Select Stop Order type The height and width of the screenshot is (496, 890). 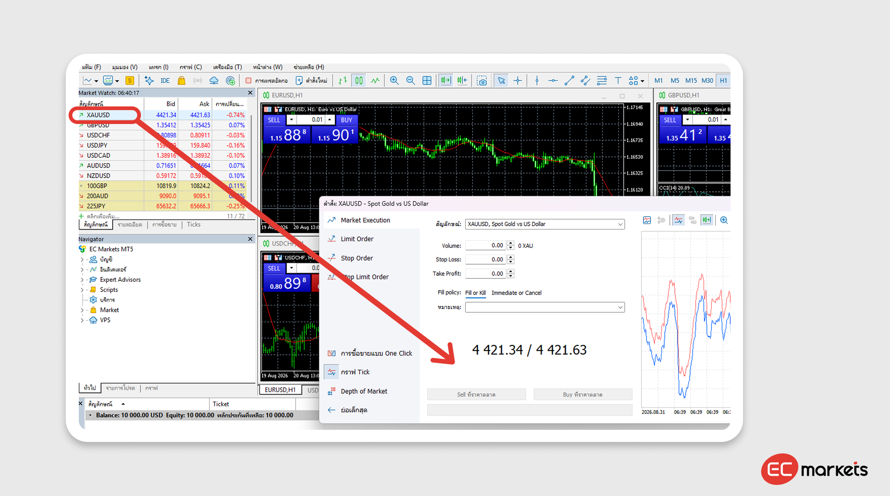coord(357,258)
